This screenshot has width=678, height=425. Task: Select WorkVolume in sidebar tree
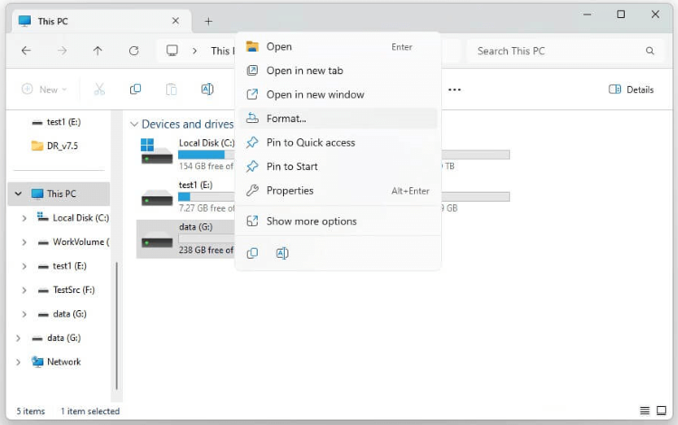click(73, 242)
